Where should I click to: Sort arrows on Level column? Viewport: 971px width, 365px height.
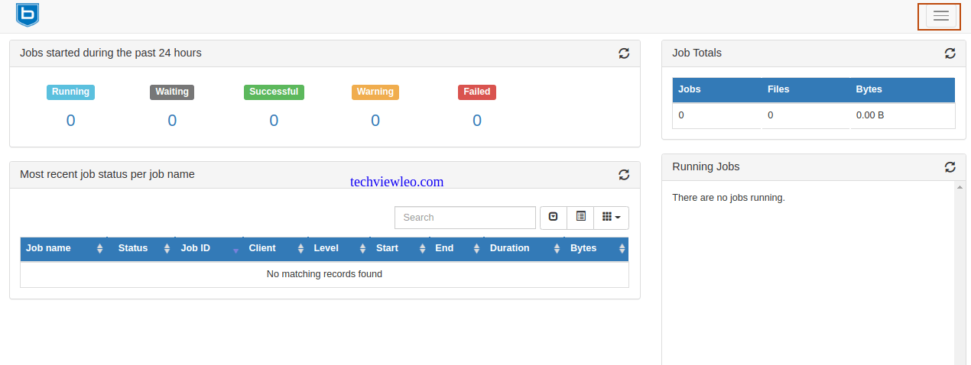tap(362, 249)
